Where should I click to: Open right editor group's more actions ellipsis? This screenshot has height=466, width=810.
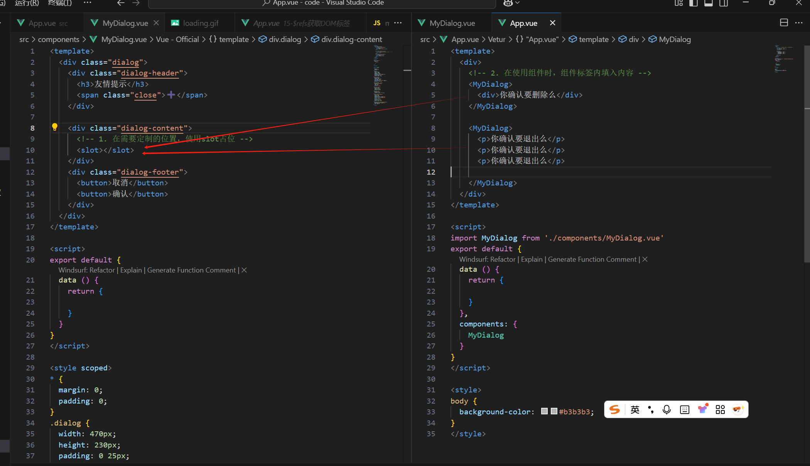(799, 23)
